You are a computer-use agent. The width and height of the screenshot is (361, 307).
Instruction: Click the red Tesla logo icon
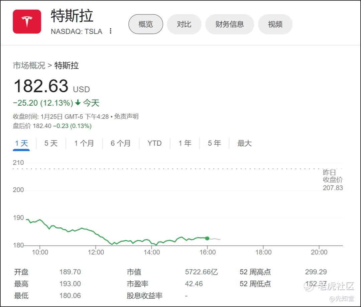coord(27,22)
